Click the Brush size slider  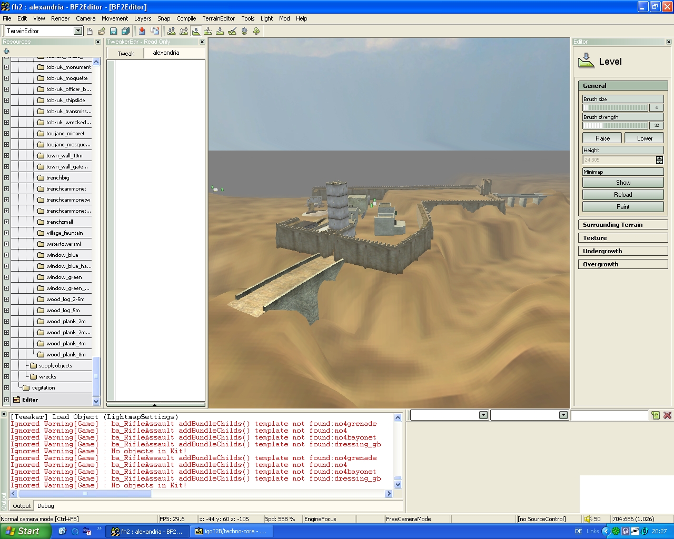[615, 107]
